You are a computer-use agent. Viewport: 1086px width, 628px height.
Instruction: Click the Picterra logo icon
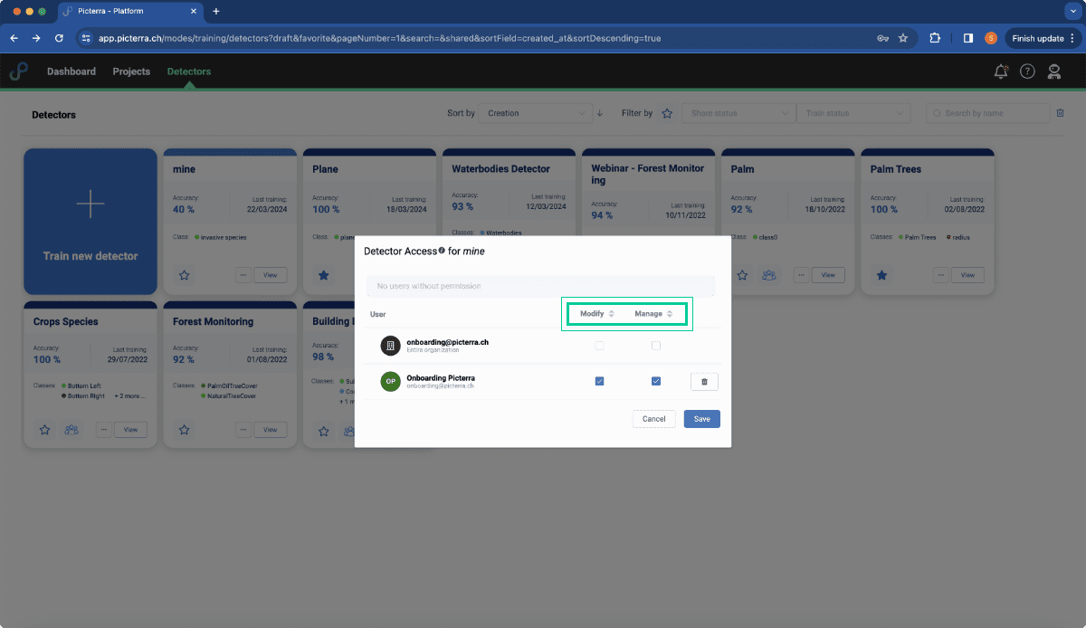click(x=19, y=71)
